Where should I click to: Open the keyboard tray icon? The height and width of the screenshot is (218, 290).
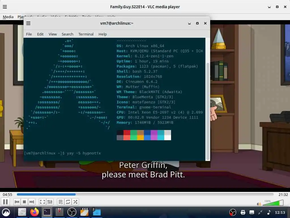252,212
